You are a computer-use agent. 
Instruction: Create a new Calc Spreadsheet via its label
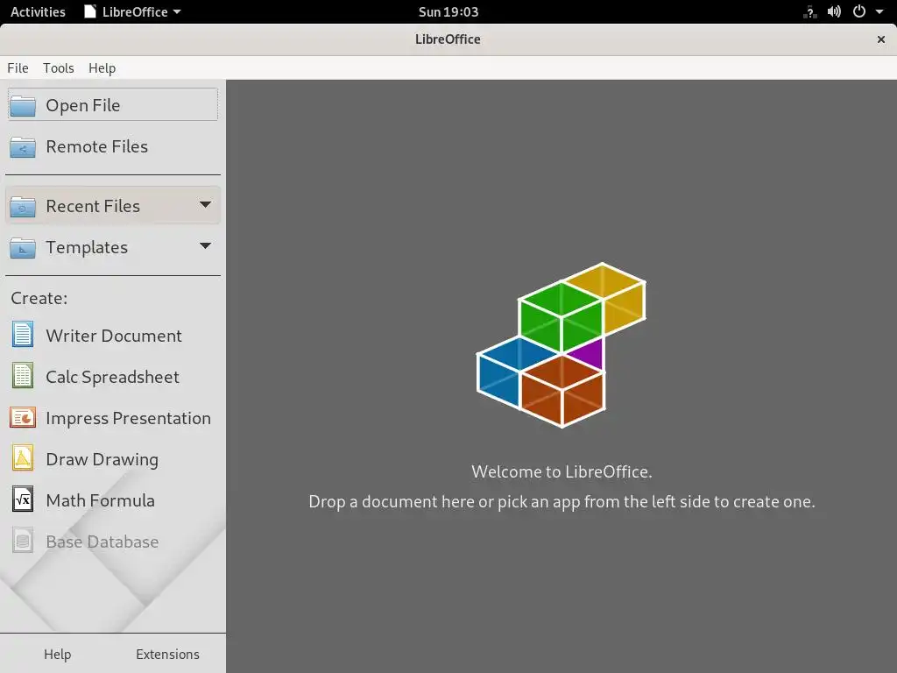[x=112, y=377]
